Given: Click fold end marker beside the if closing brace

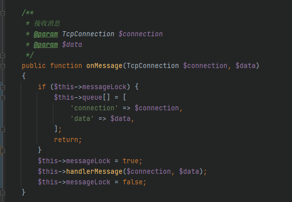Looking at the screenshot, I should tap(3, 151).
